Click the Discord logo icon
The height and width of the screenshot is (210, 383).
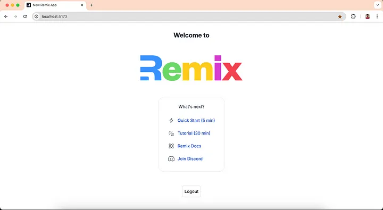[x=171, y=159]
